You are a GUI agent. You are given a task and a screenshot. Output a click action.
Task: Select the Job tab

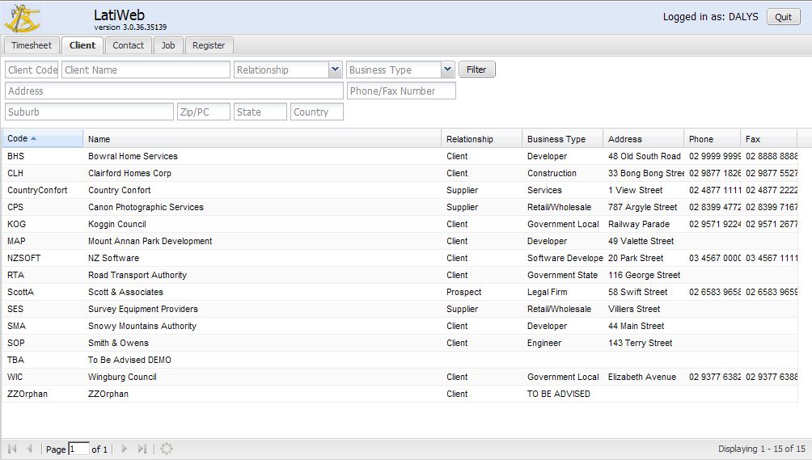[x=168, y=45]
